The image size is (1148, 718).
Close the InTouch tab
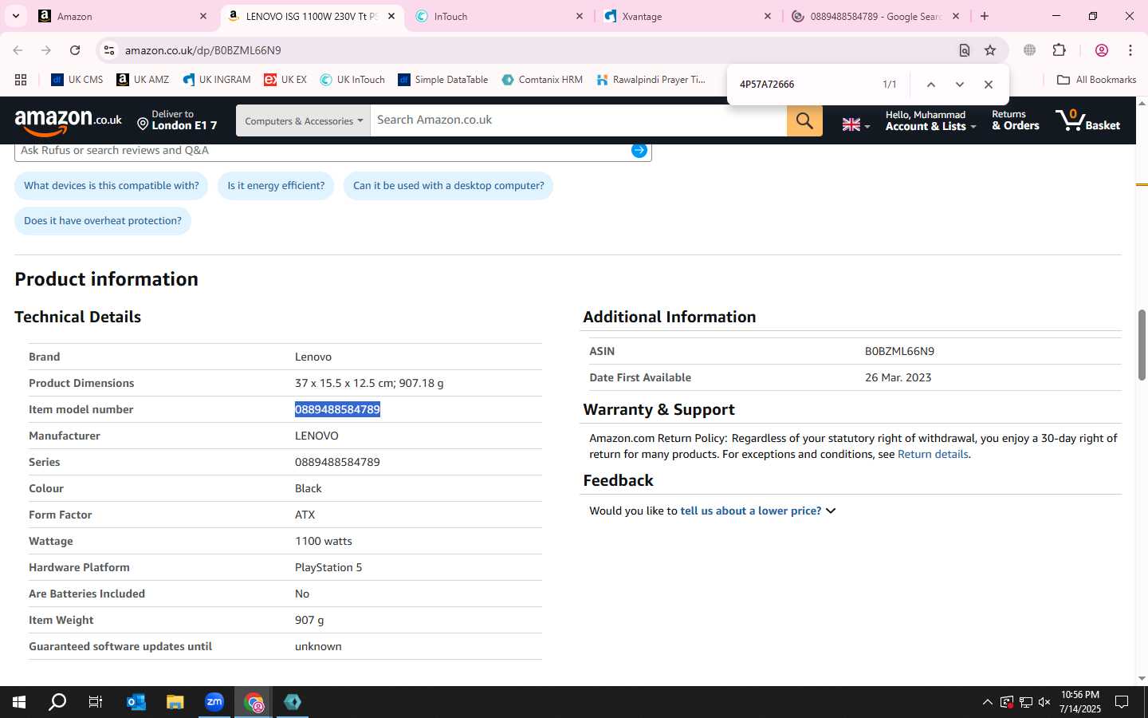coord(580,16)
